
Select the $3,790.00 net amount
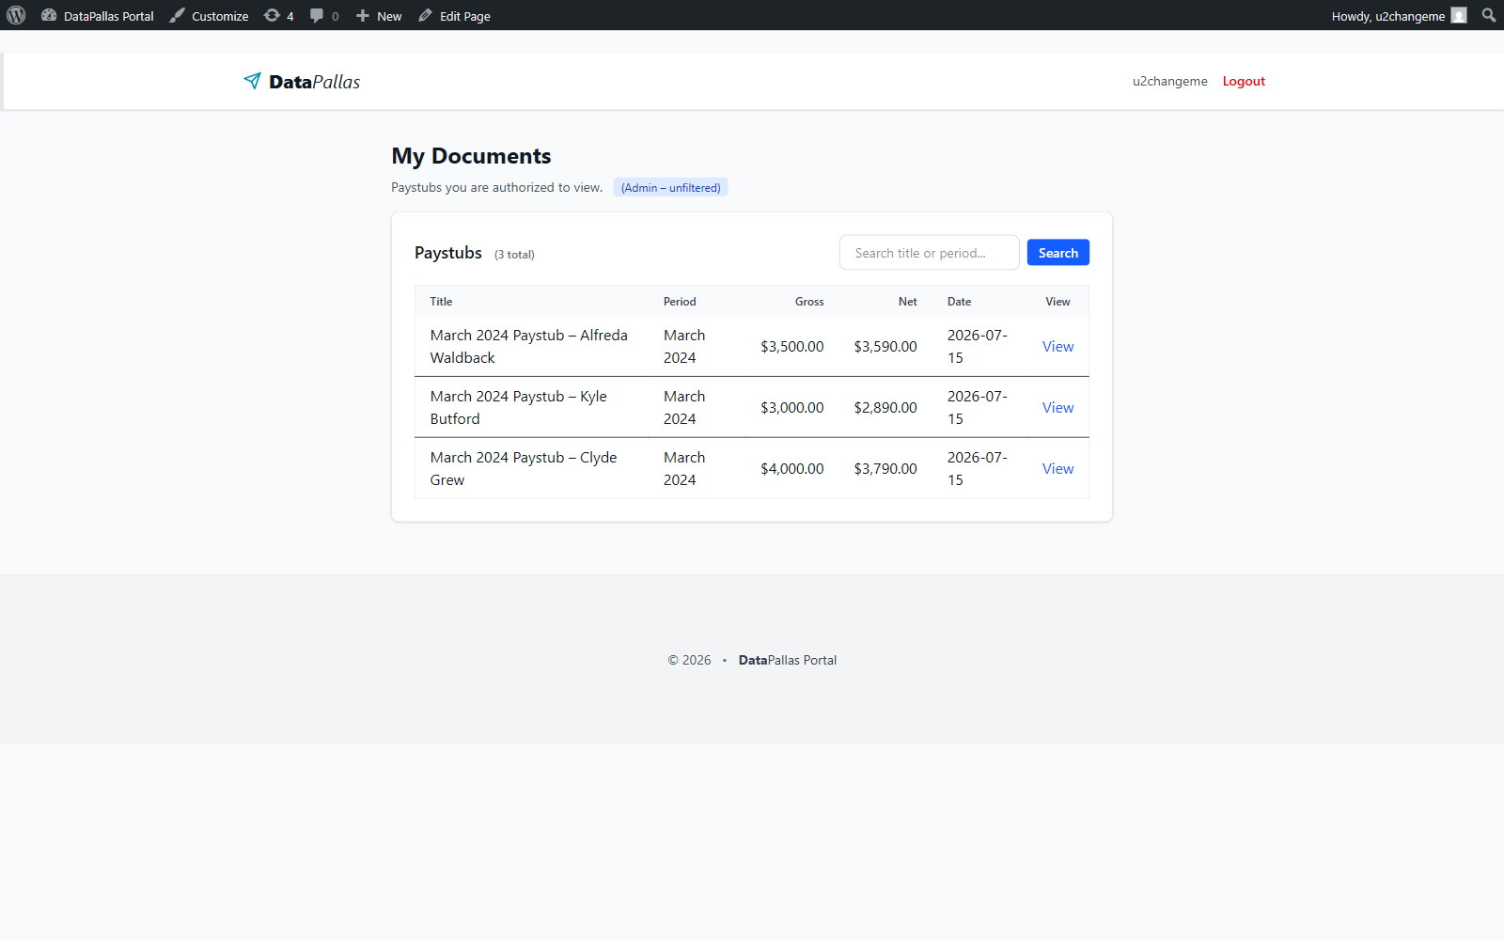(x=885, y=468)
